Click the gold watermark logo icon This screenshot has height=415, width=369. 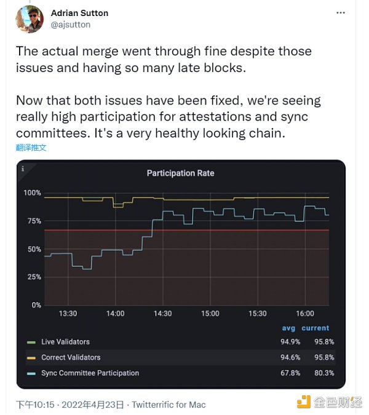point(304,401)
